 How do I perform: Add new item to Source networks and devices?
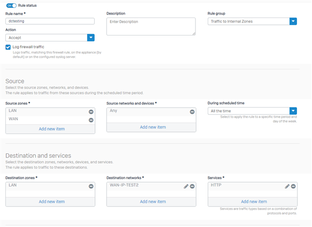click(x=153, y=127)
